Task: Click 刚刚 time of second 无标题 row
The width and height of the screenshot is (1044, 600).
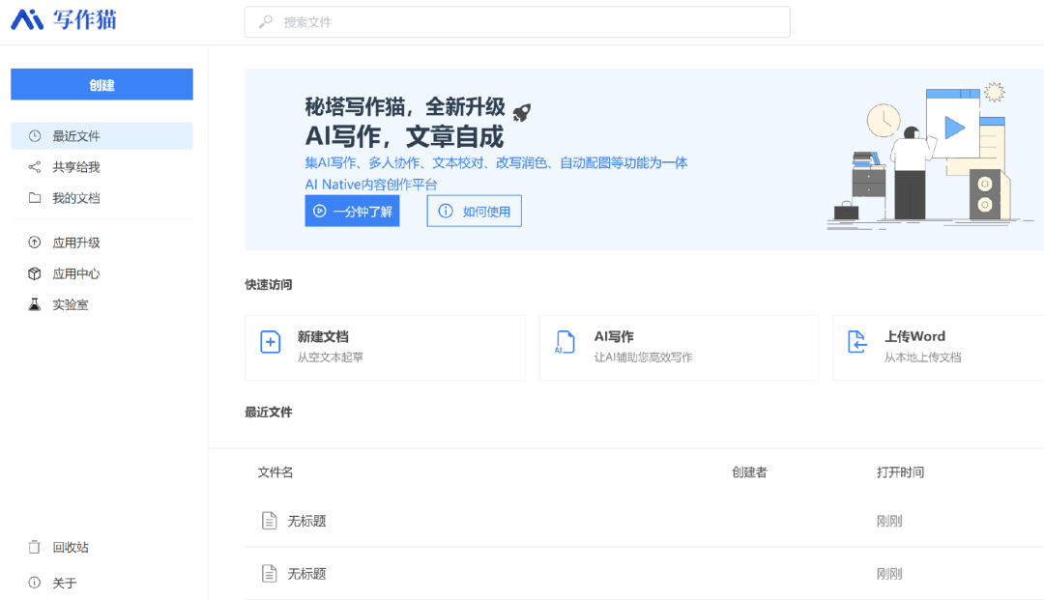Action: [889, 573]
